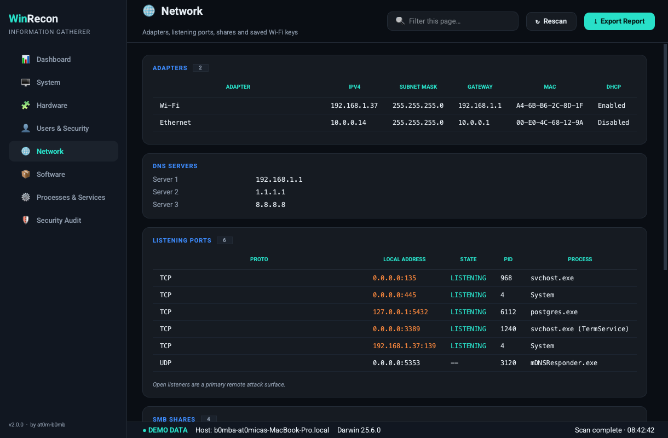
Task: Open the Security Audit page
Action: click(64, 220)
